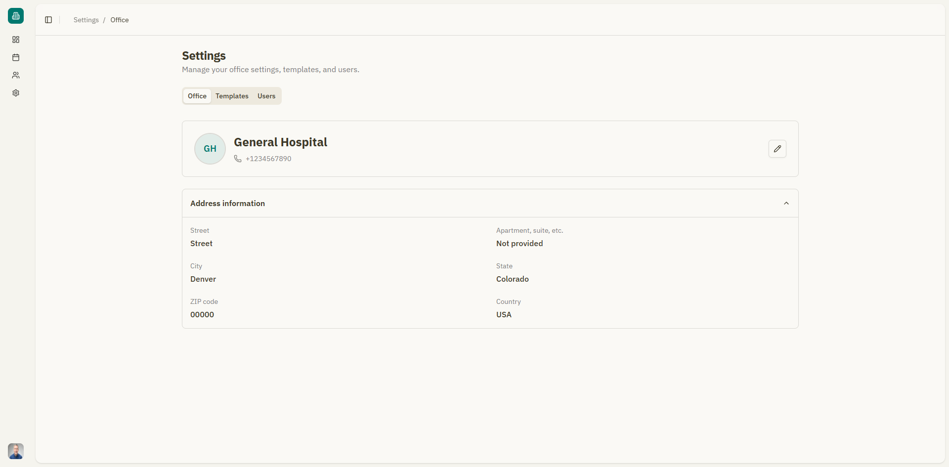Click the Address information header
The height and width of the screenshot is (467, 949).
pos(227,203)
